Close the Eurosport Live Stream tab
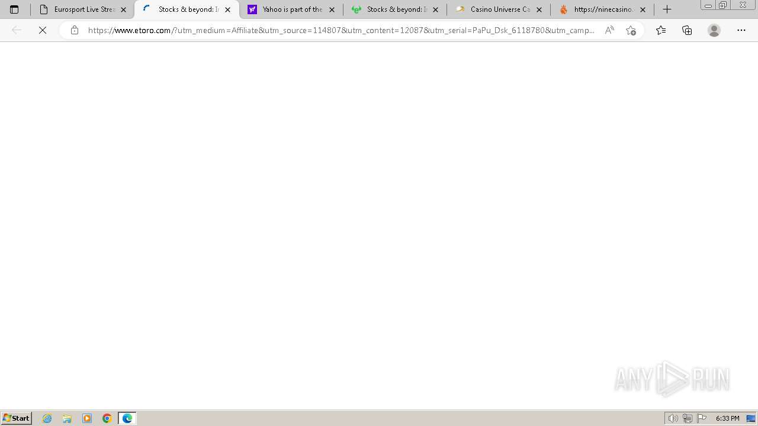This screenshot has width=758, height=426. [124, 9]
